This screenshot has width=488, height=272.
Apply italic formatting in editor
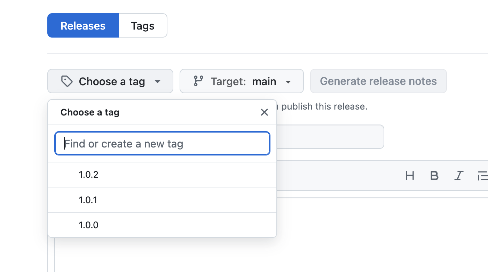click(x=459, y=176)
